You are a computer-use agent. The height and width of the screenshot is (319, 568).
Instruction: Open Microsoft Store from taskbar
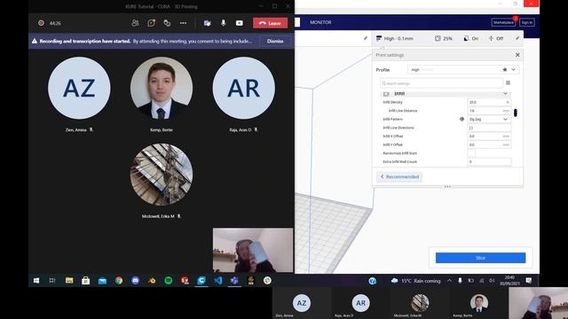tap(85, 280)
